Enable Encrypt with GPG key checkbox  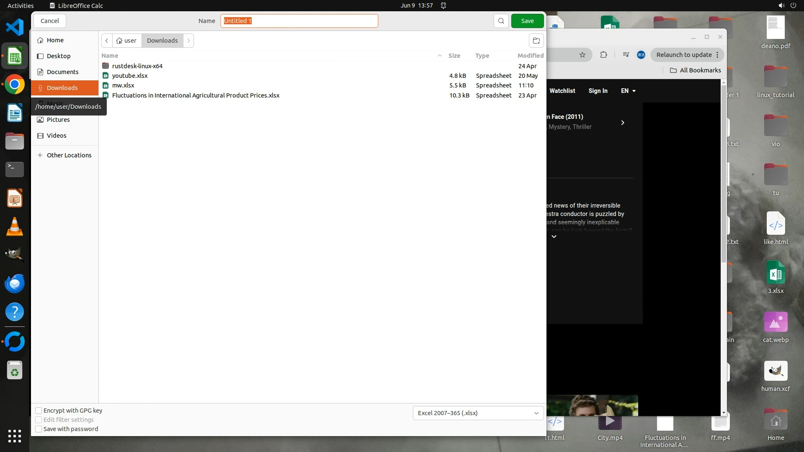click(39, 411)
